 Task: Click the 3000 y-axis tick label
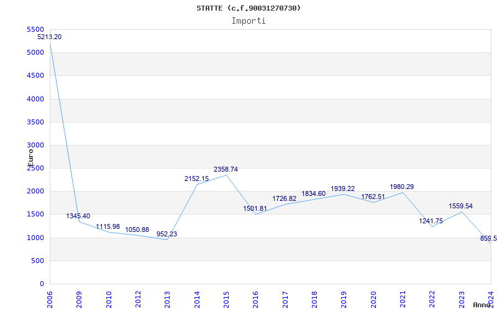point(36,145)
